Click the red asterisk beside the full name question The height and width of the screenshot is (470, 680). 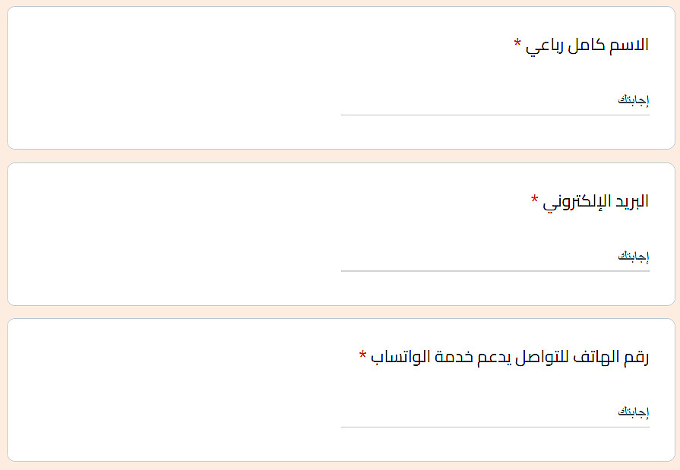(517, 43)
